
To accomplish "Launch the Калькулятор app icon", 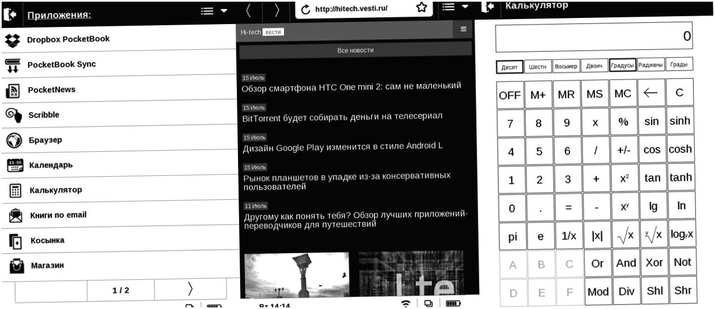I will tap(15, 191).
